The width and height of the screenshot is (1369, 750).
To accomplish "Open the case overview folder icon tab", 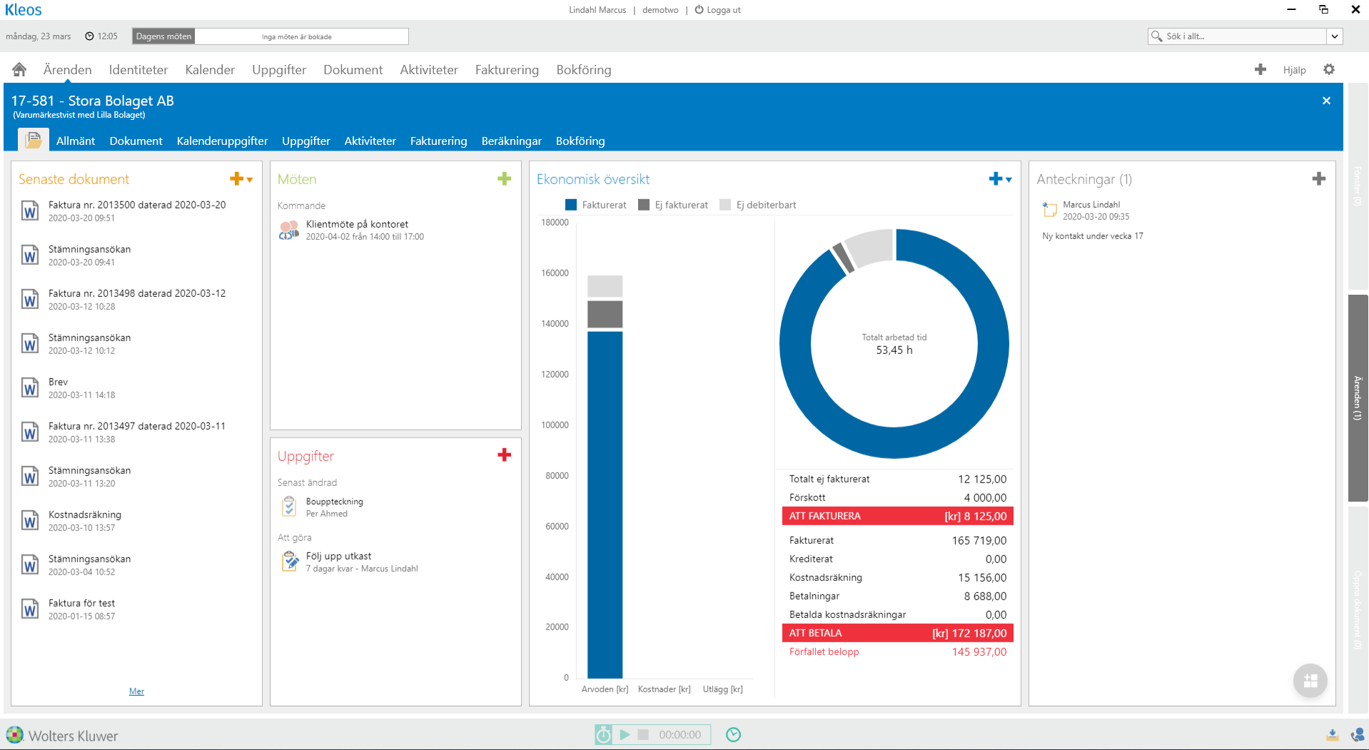I will [33, 141].
